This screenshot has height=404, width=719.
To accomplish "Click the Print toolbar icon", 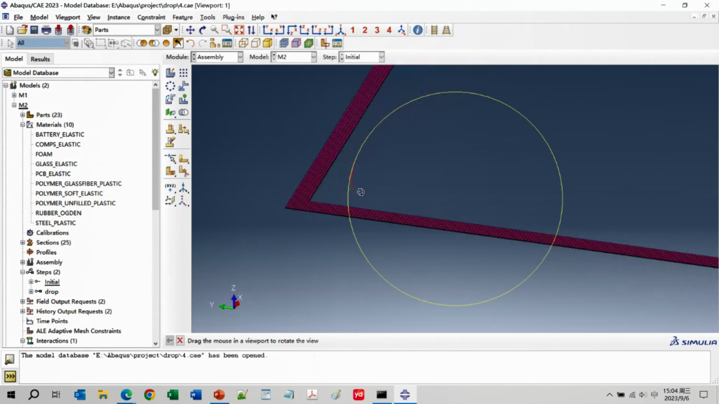I will pos(46,30).
